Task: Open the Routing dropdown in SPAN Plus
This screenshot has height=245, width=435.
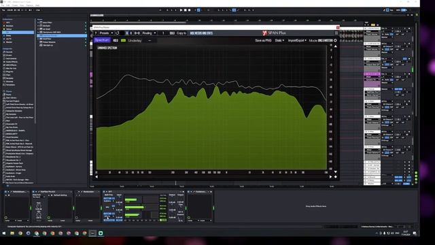Action: click(x=149, y=33)
